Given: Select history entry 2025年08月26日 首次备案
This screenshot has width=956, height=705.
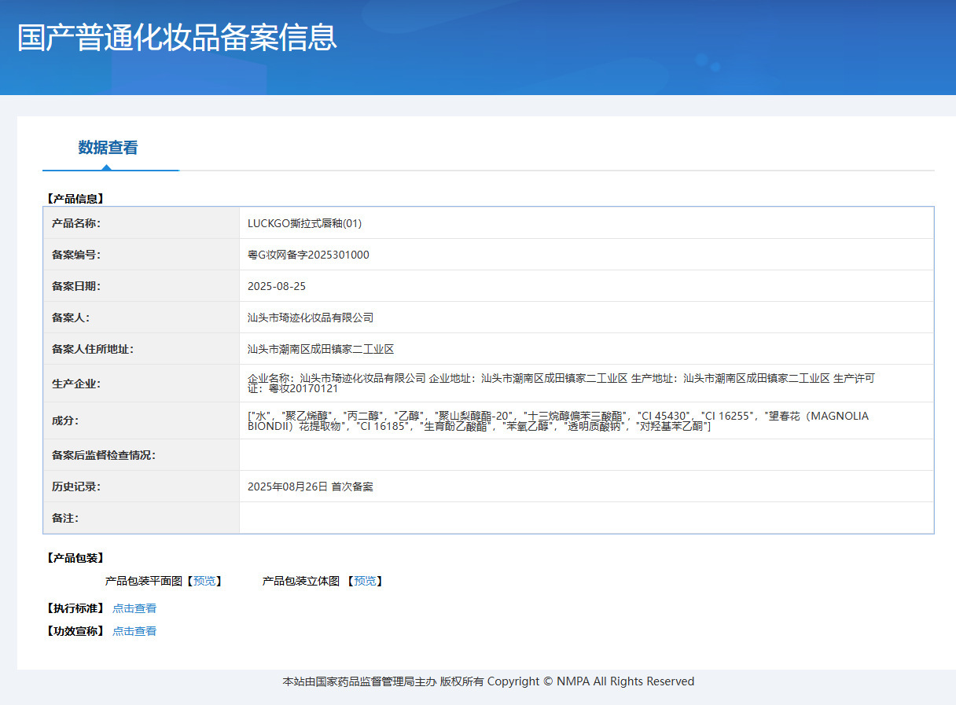Looking at the screenshot, I should click(311, 487).
